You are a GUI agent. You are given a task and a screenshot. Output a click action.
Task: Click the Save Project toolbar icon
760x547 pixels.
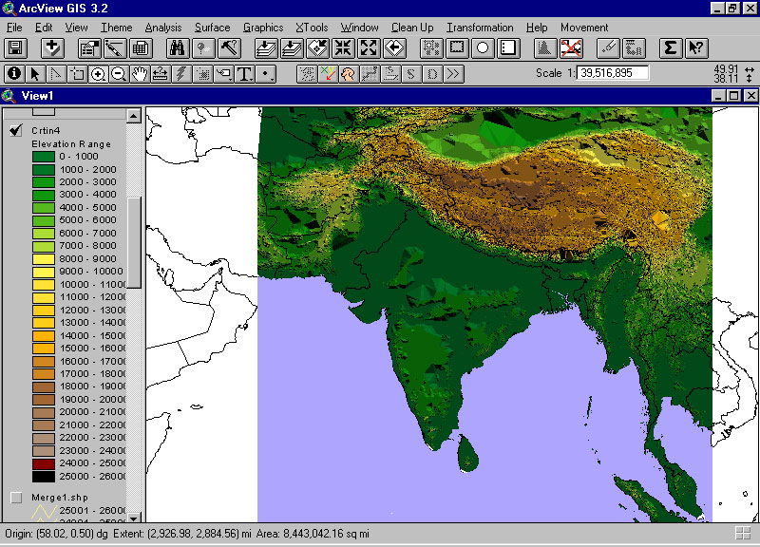[x=14, y=47]
